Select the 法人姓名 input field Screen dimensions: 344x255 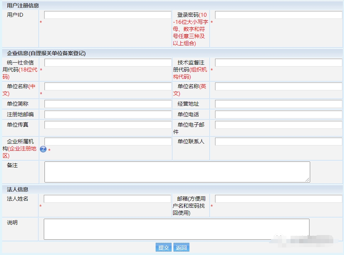107,199
